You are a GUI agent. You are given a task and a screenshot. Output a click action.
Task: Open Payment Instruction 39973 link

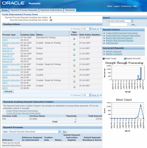point(11,39)
